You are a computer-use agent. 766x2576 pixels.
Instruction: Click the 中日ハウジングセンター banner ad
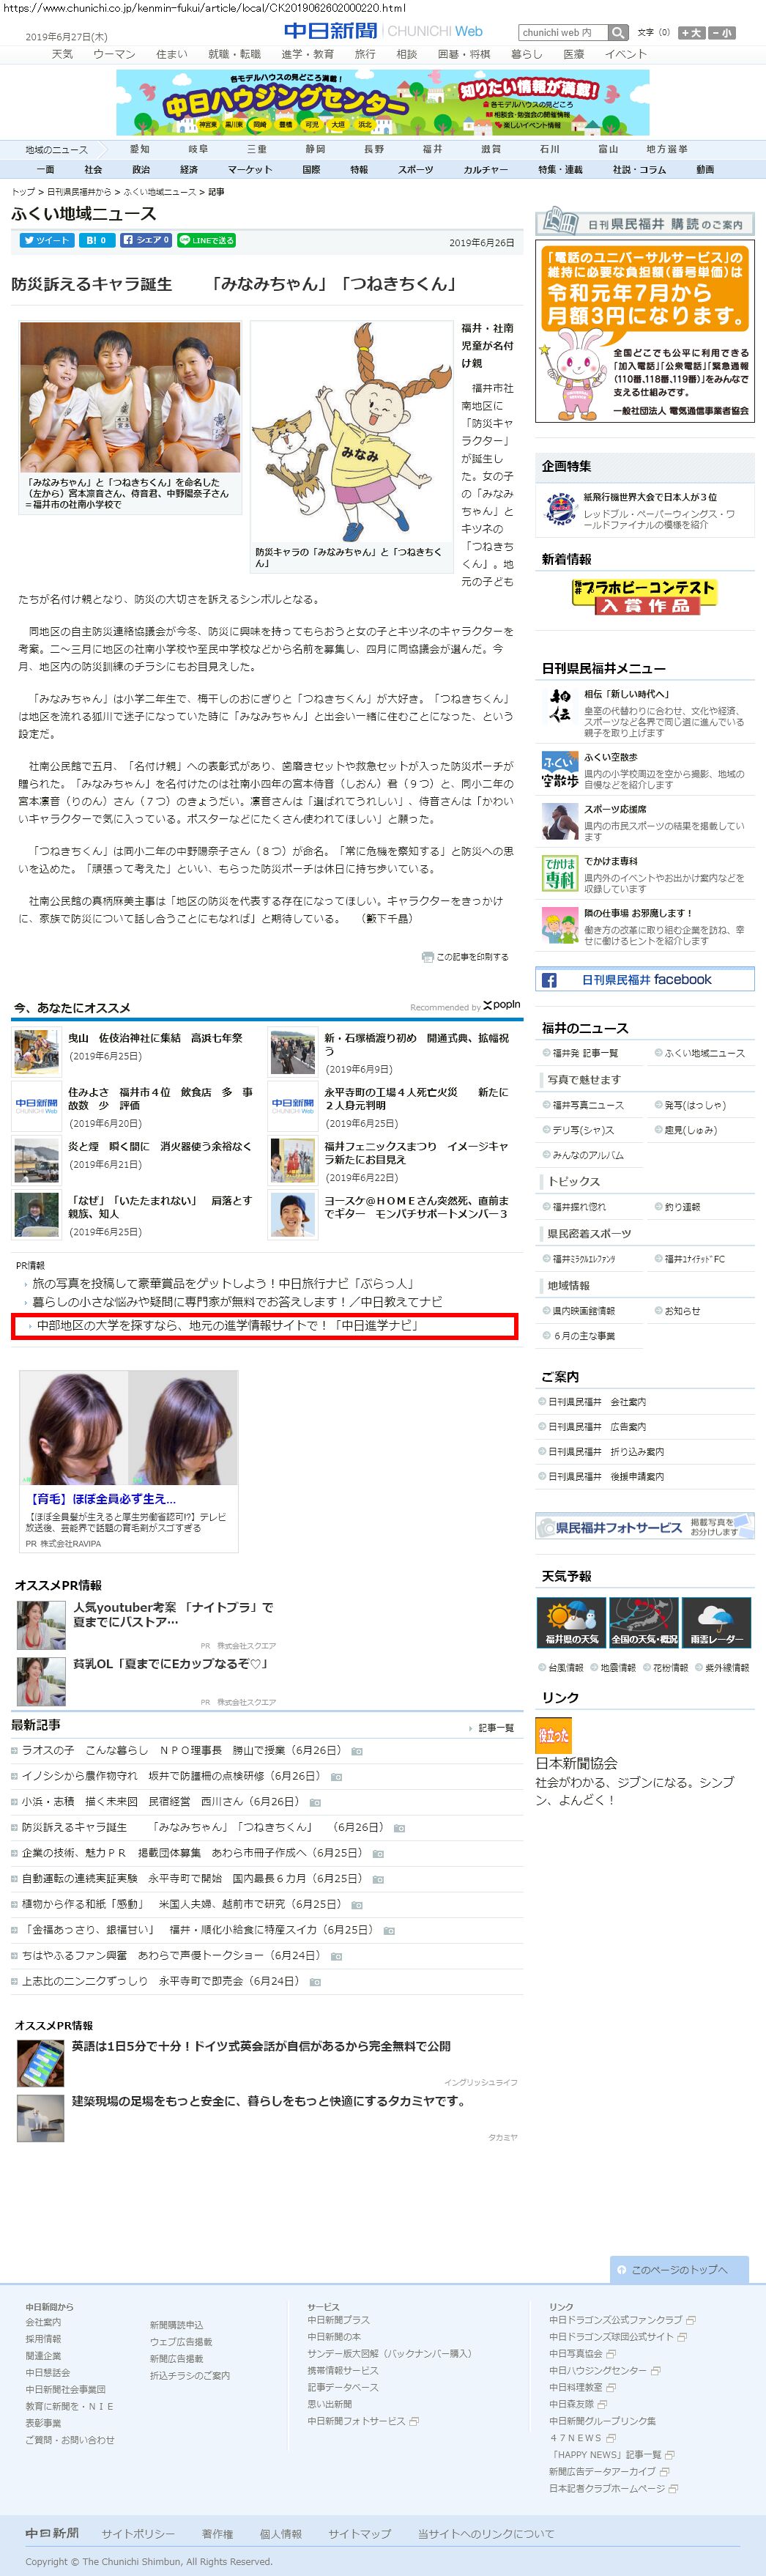coord(383,102)
